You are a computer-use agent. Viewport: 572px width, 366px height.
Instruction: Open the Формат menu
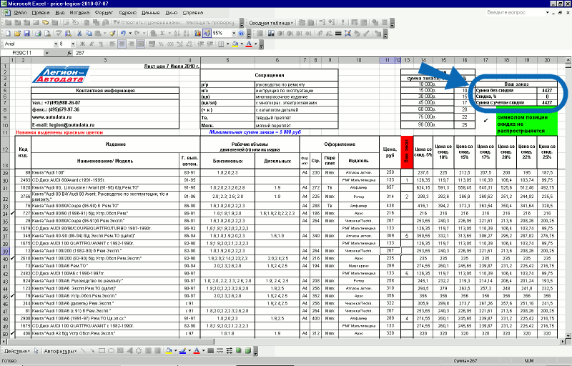pos(104,12)
